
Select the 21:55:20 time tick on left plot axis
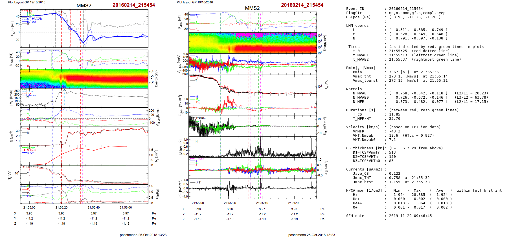pos(62,207)
